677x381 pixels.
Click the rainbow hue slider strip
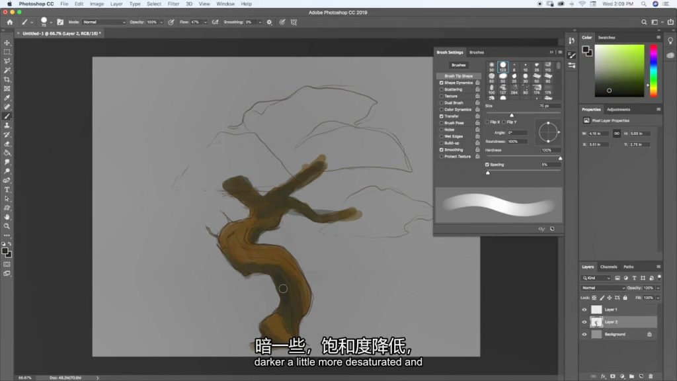click(653, 70)
